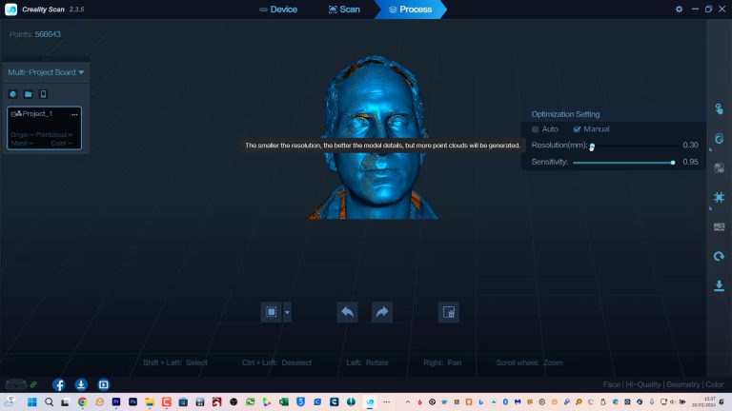Open the Windows Start menu
This screenshot has width=732, height=411.
(x=31, y=401)
